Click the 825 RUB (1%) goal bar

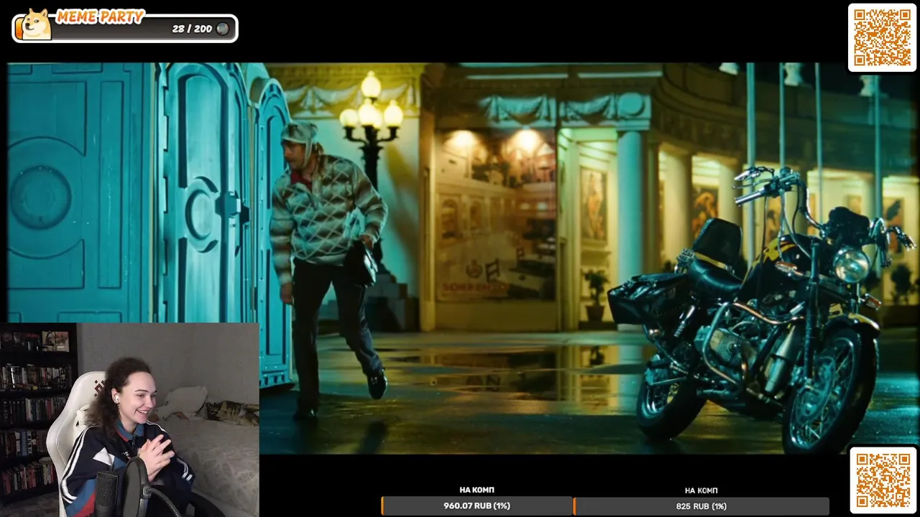pos(701,506)
